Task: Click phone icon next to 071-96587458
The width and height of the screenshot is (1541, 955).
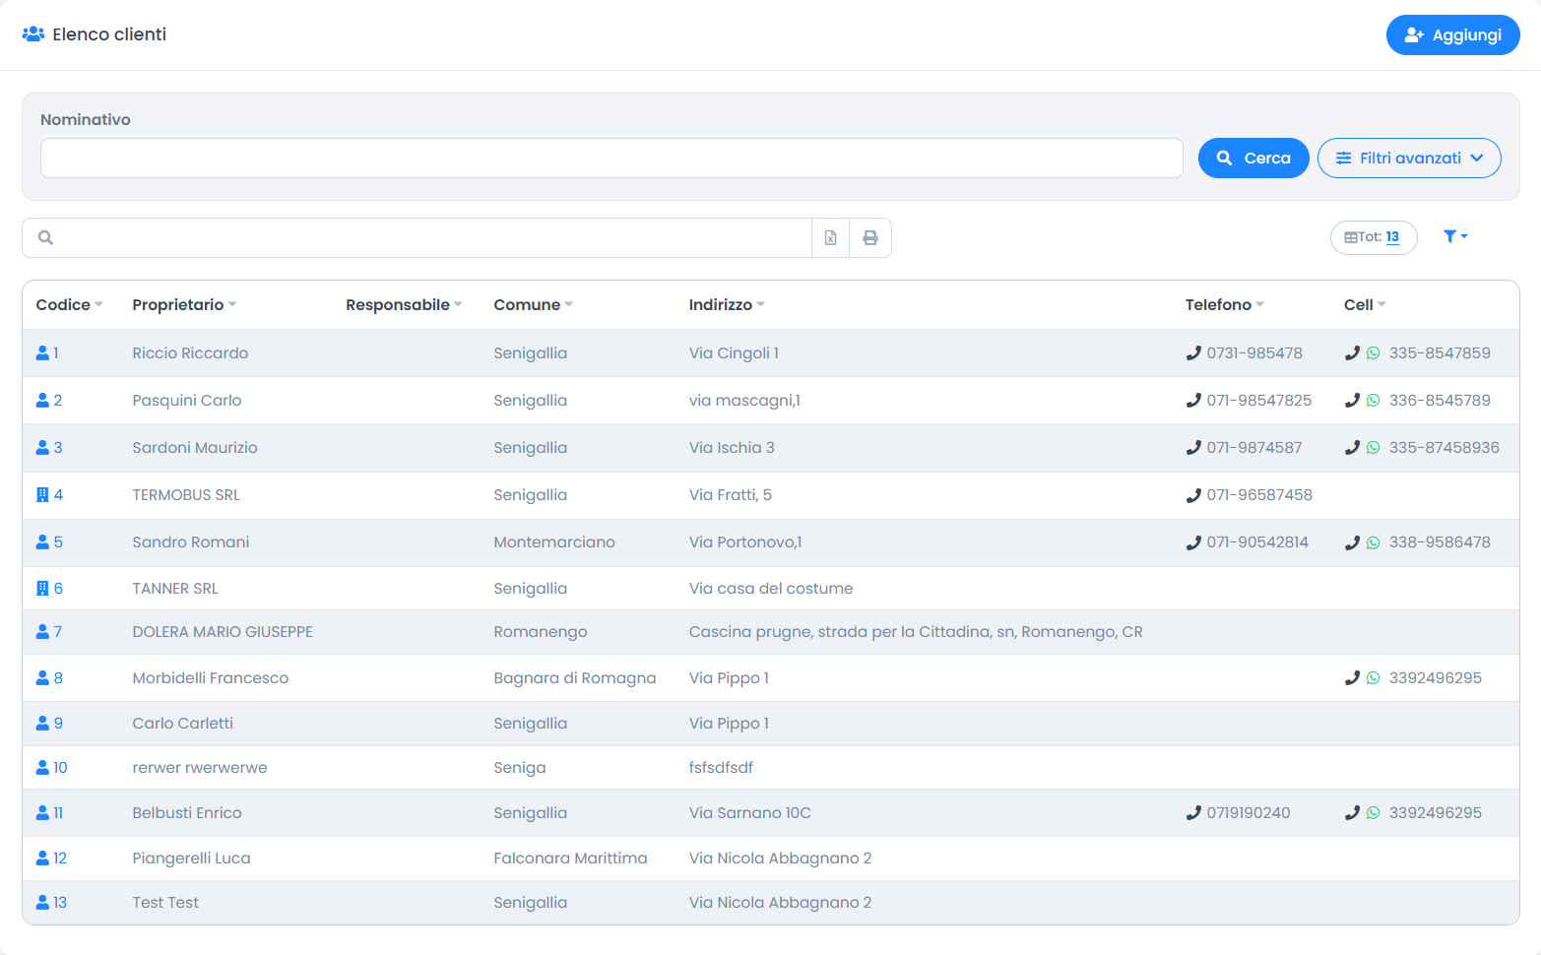Action: coord(1193,495)
